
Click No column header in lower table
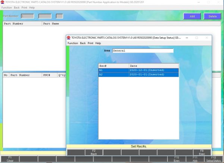(x=6, y=75)
